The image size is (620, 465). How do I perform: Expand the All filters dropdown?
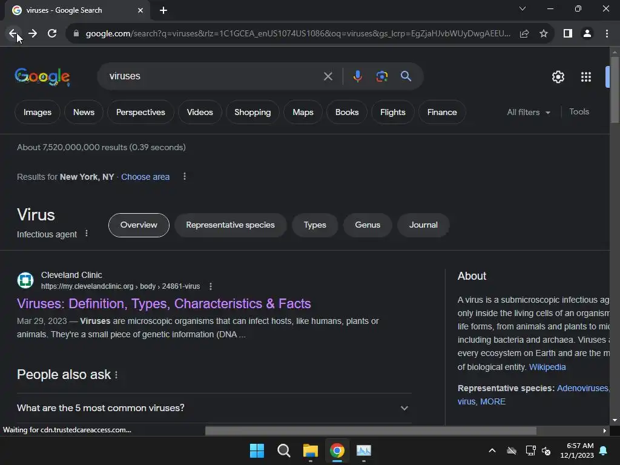pyautogui.click(x=529, y=112)
